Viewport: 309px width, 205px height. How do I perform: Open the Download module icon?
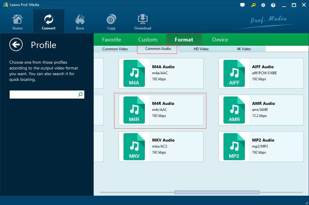[x=142, y=21]
